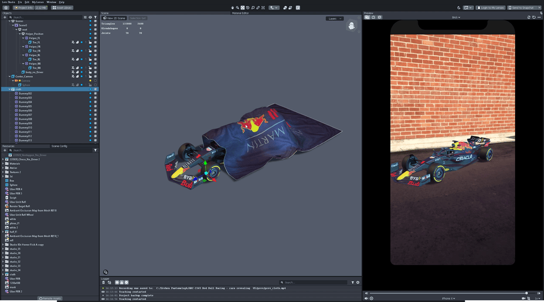Open the Asset Library
This screenshot has width=544, height=302.
click(62, 7)
